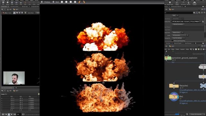Switch to the Material Palette tab
206x116 pixels.
coord(177,43)
